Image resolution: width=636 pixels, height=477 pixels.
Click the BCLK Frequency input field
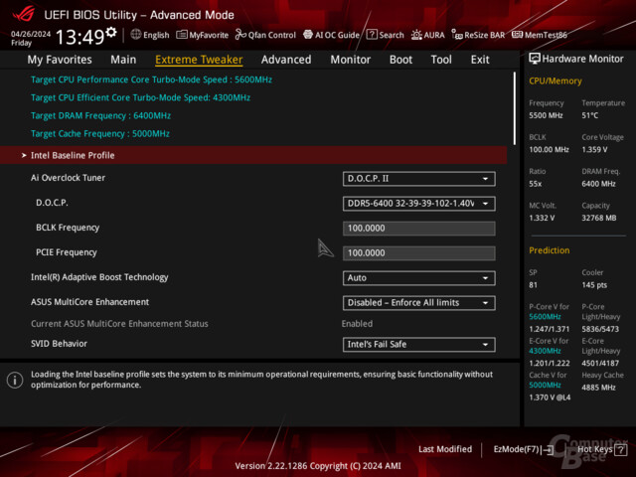pos(419,229)
